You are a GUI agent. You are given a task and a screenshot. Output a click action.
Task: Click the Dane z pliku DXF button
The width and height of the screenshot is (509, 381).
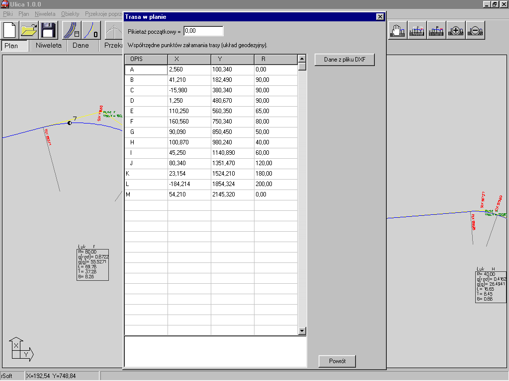pos(344,60)
